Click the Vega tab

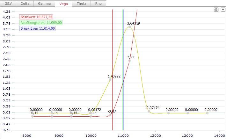(x=63, y=4)
